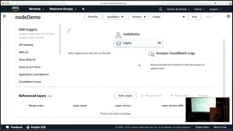Image resolution: width=233 pixels, height=131 pixels.
Task: Open the info panel icon at top right
Action: [x=229, y=16]
